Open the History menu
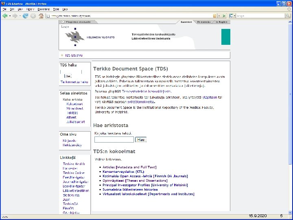 (30, 9)
